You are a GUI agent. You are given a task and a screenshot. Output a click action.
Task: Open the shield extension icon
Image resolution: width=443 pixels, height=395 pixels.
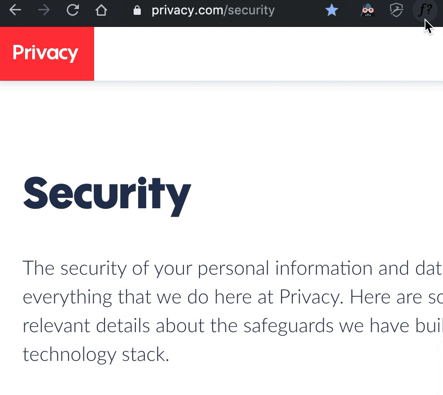pos(396,10)
